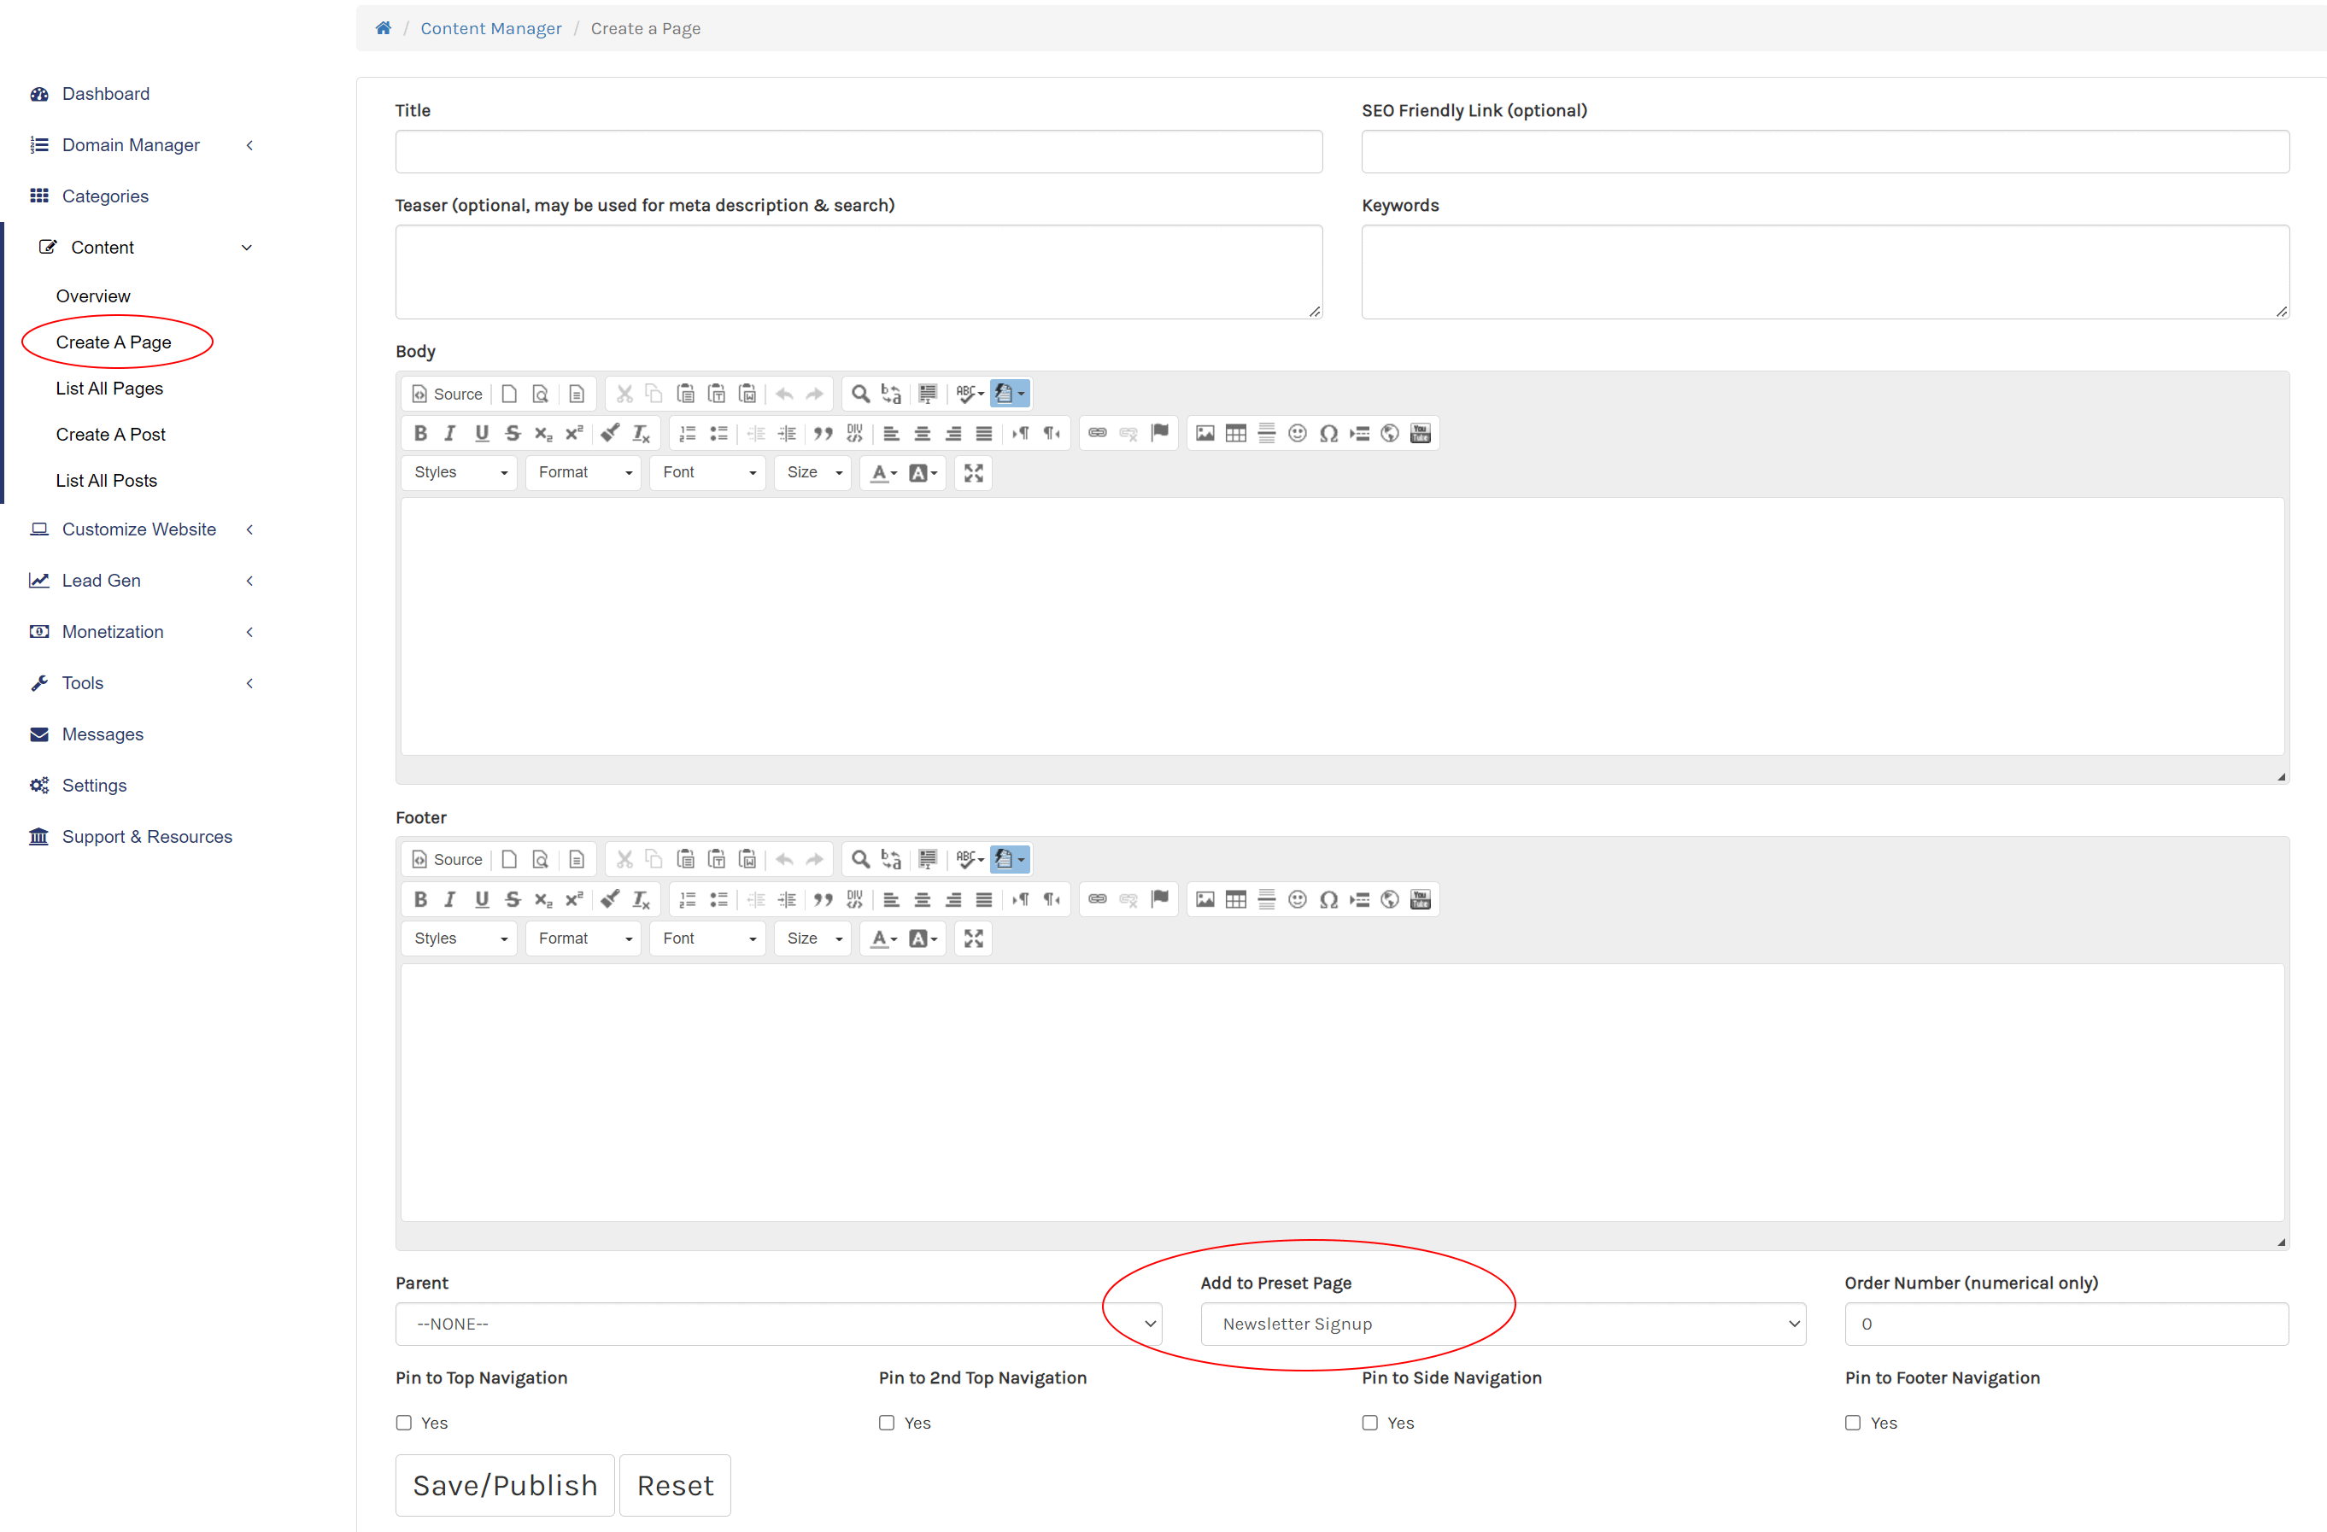Open the Add to Preset Page dropdown
The height and width of the screenshot is (1532, 2327).
click(x=1503, y=1324)
